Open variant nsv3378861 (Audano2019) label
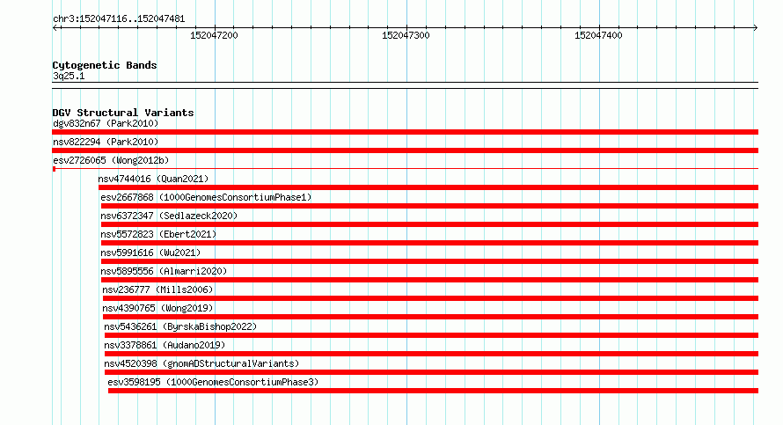This screenshot has height=425, width=783. (165, 345)
